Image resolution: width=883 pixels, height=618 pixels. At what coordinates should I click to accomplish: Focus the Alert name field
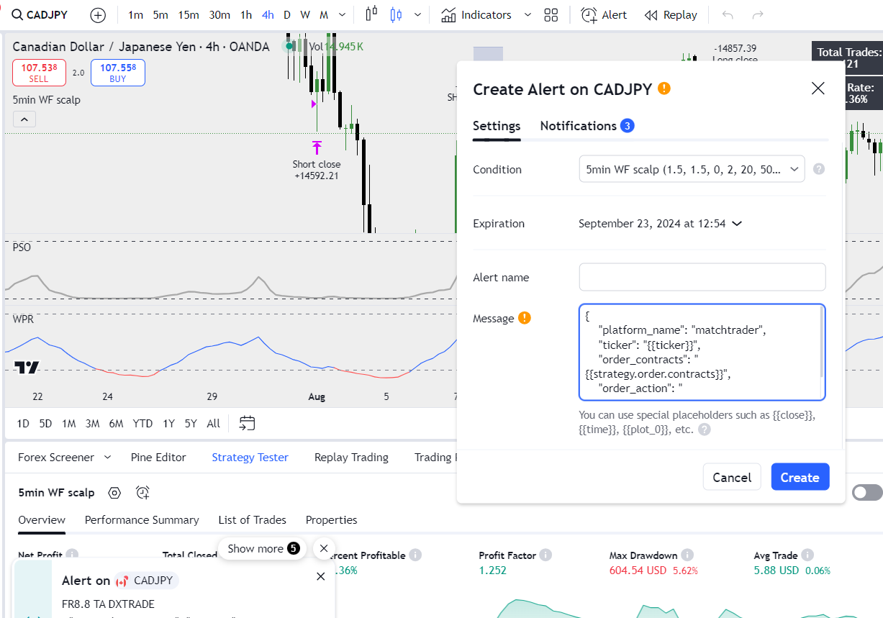[702, 277]
